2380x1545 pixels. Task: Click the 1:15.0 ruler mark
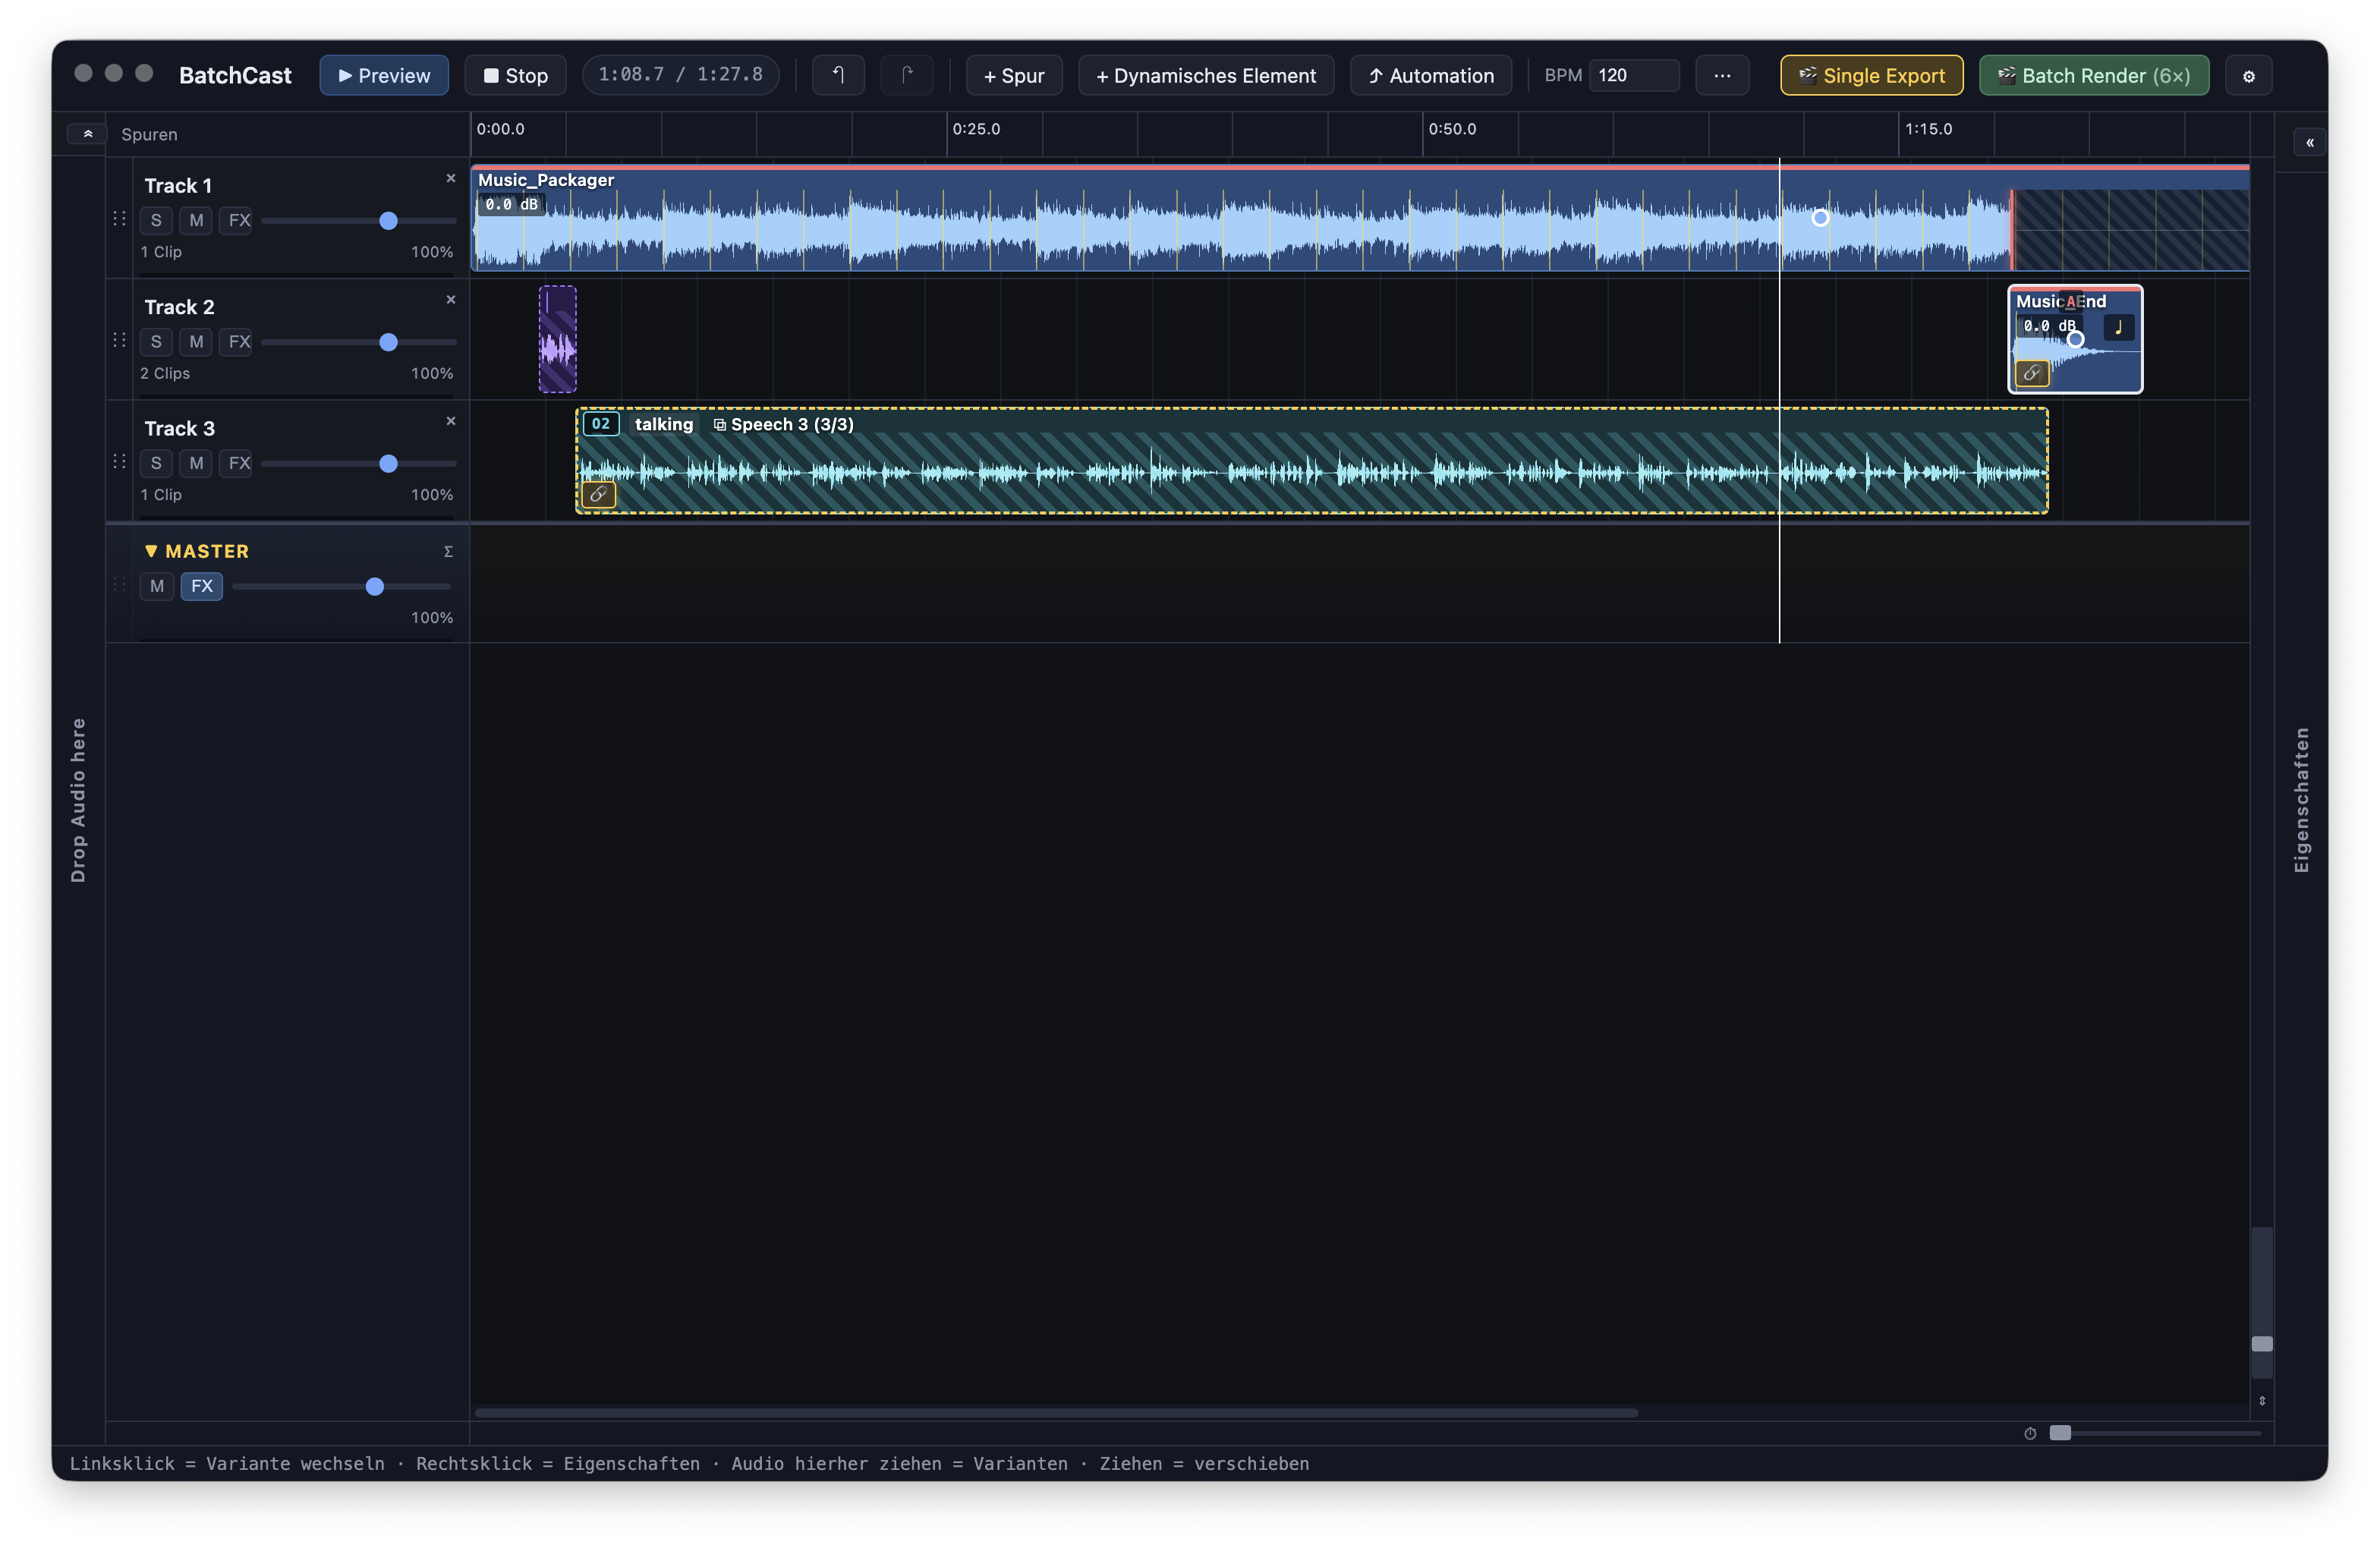[x=1928, y=129]
